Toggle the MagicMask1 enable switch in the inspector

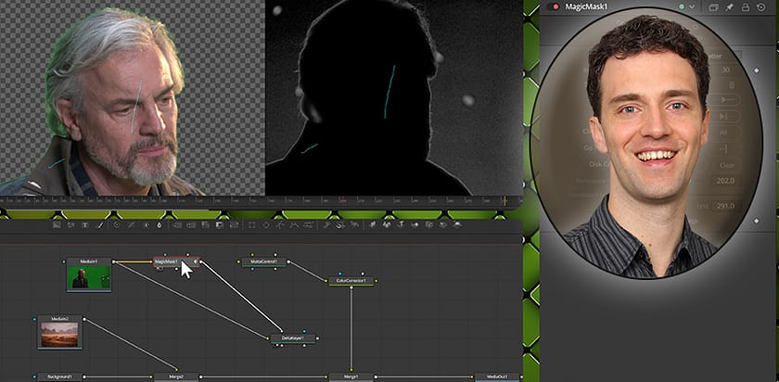point(553,7)
